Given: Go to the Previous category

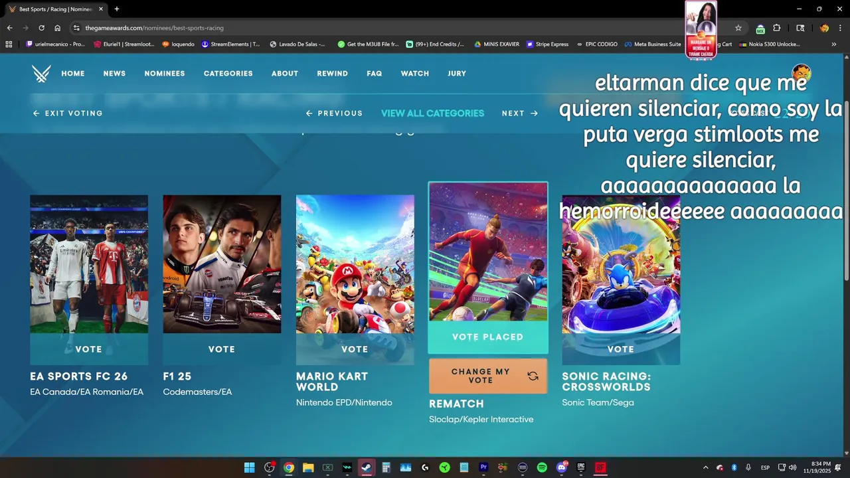Looking at the screenshot, I should pos(334,114).
